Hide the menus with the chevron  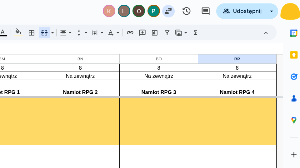pos(266,33)
